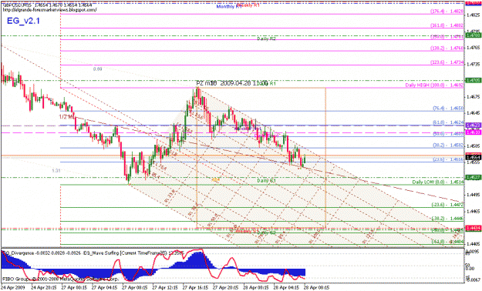Click the (76.4) - 1.4650 Fibonacci label

tap(448, 109)
